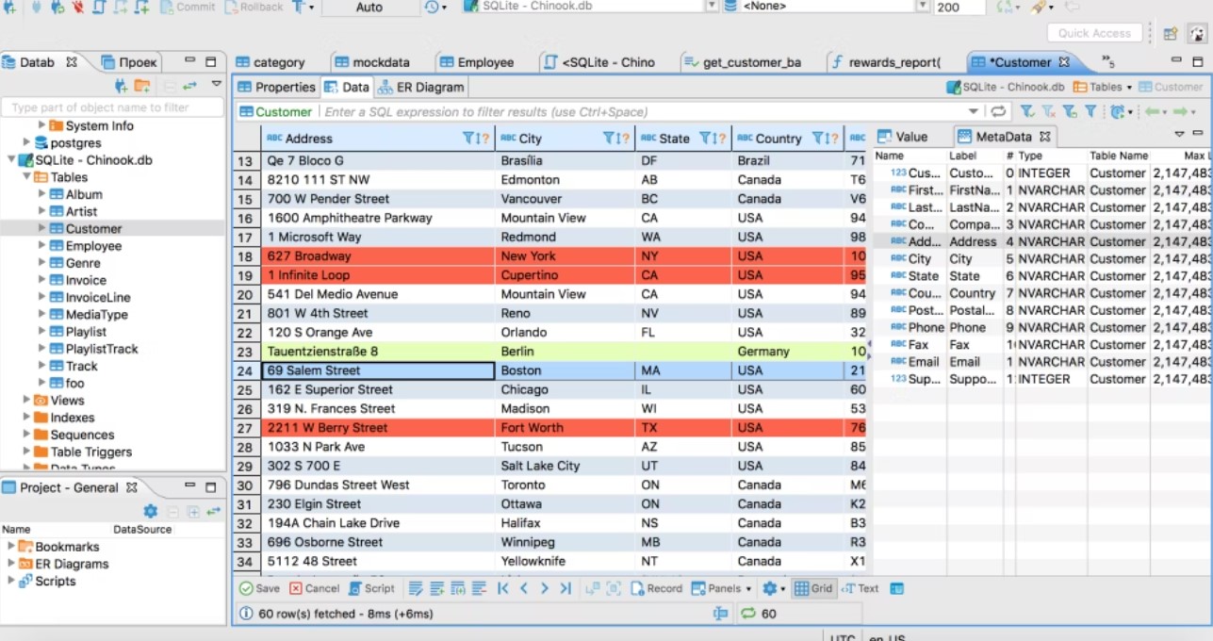
Task: Open Script for the result set
Action: 371,588
